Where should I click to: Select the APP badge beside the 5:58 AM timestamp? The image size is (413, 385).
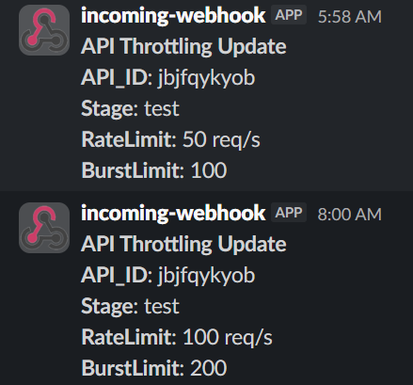pos(289,15)
